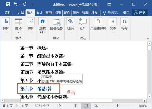Collapse the ribbon with the up arrow
The width and height of the screenshot is (152, 109).
148,39
